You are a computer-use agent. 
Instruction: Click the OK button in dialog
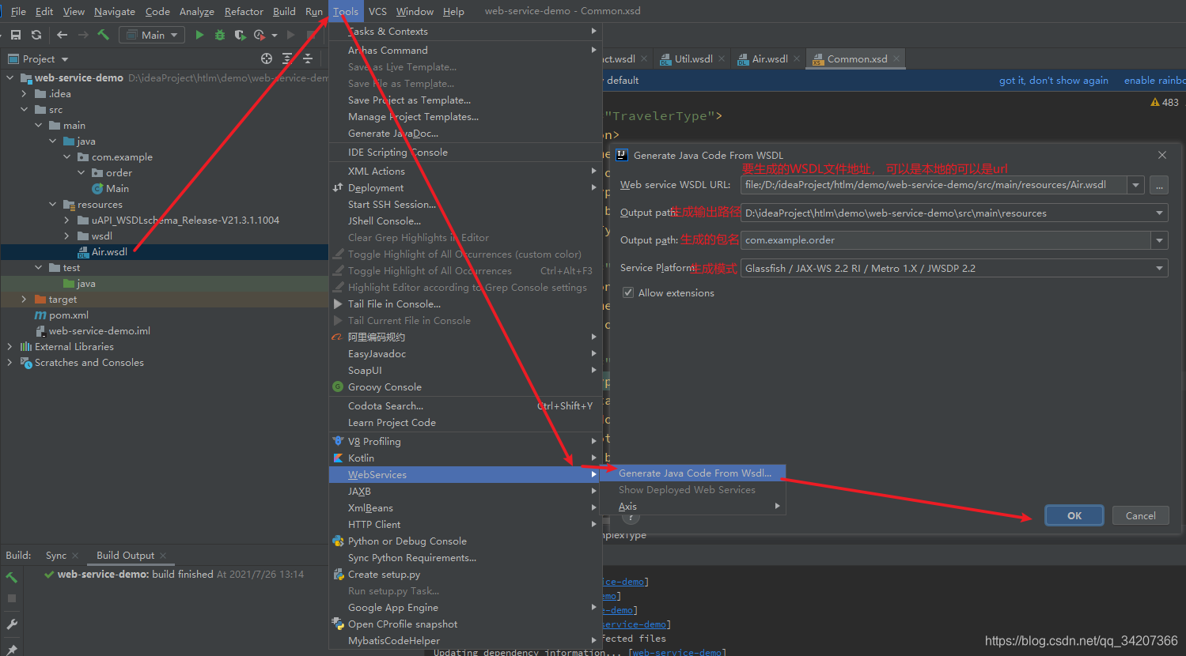(1074, 515)
